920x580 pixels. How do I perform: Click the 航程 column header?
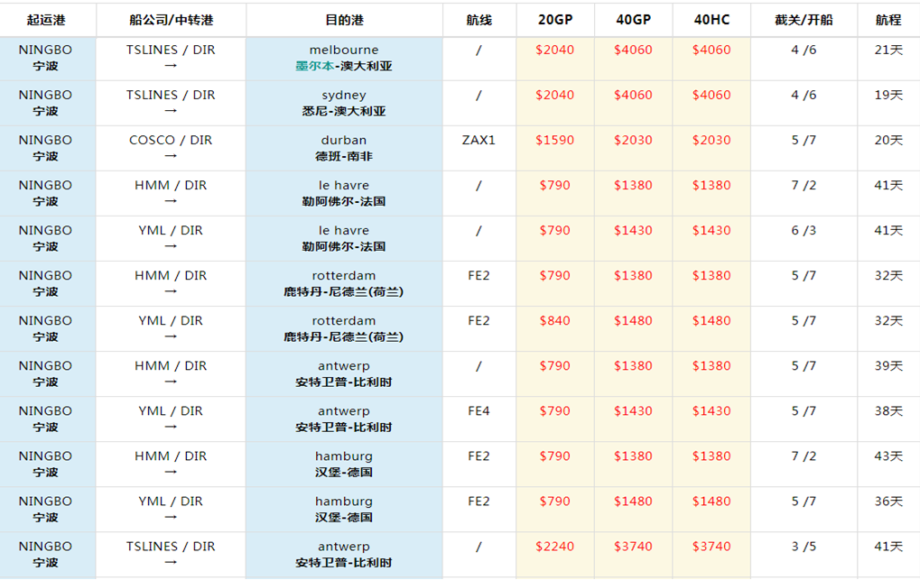tap(888, 20)
